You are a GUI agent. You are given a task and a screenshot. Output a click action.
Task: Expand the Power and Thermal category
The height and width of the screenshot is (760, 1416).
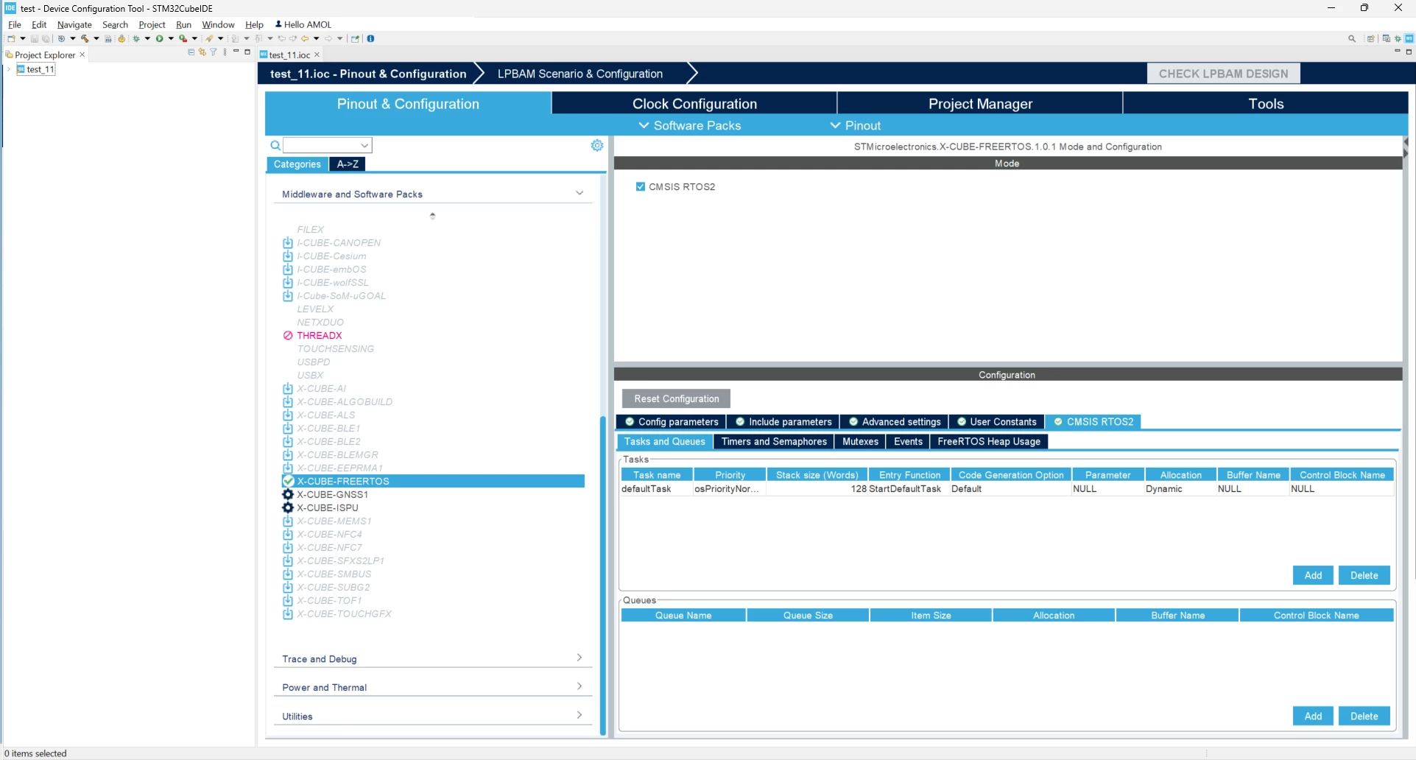[x=580, y=686]
